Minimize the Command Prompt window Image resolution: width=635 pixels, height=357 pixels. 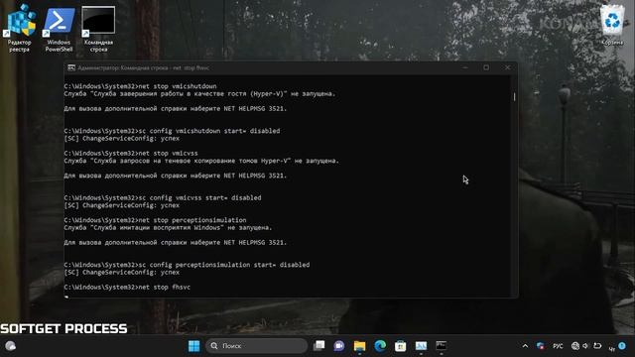pos(465,67)
